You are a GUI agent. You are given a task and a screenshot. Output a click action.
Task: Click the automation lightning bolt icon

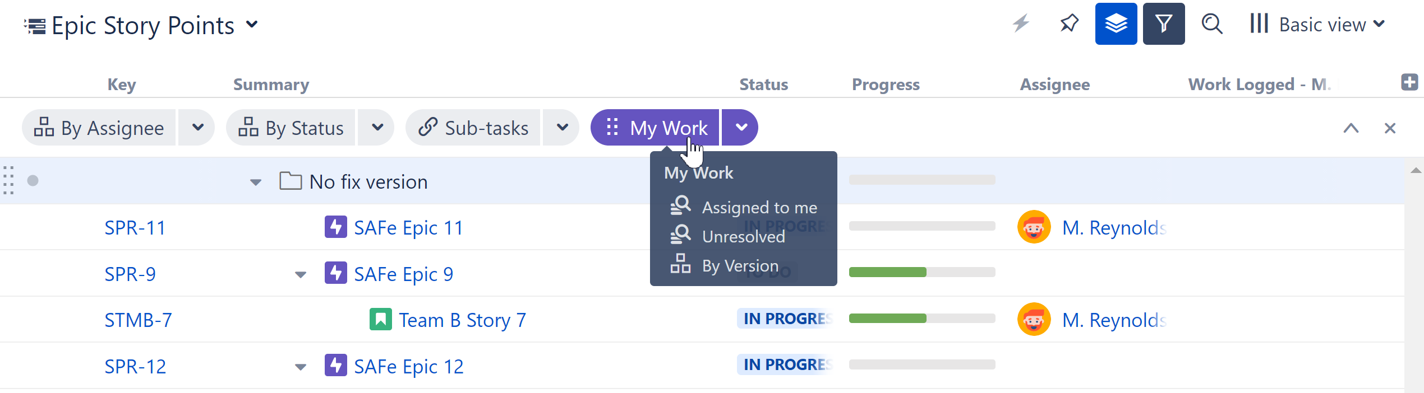pyautogui.click(x=1021, y=24)
